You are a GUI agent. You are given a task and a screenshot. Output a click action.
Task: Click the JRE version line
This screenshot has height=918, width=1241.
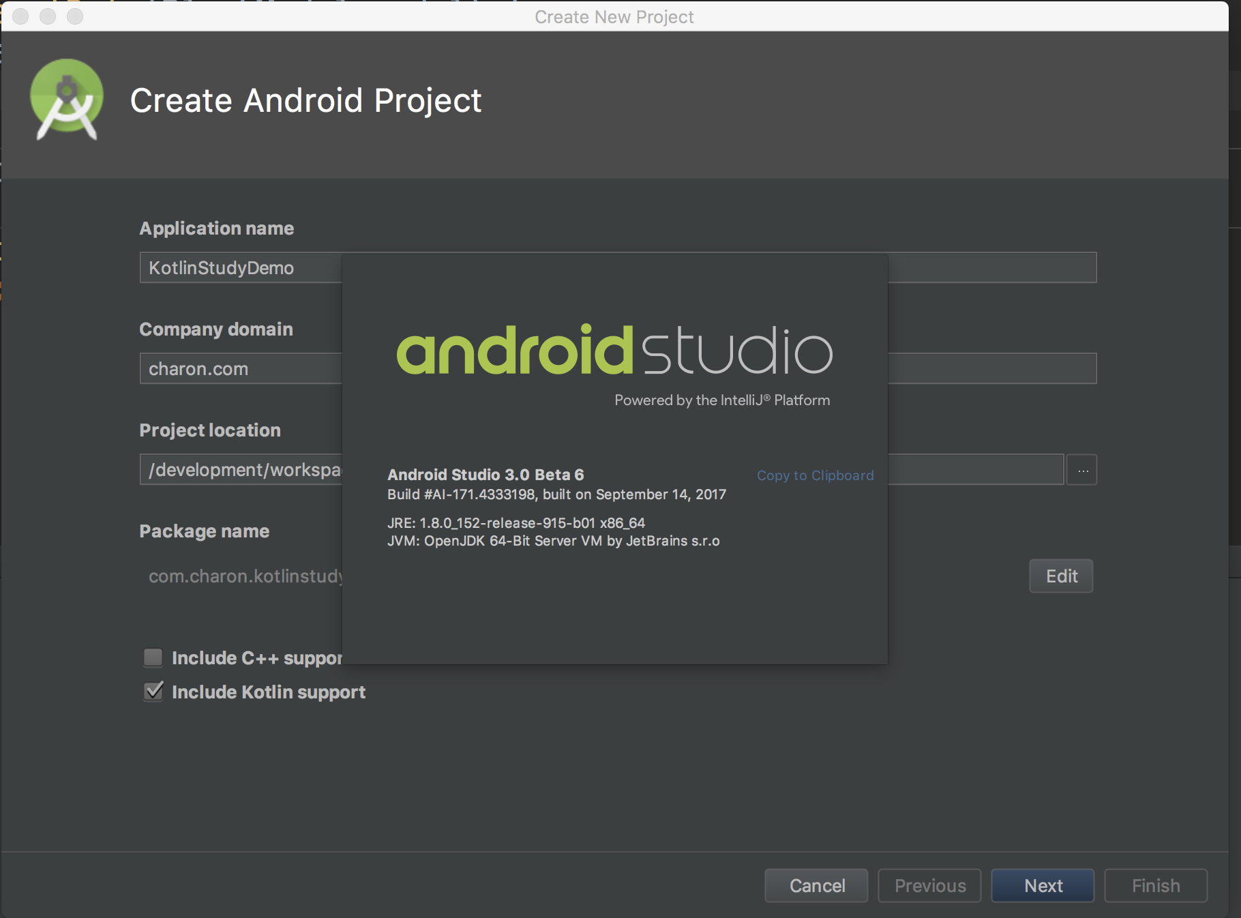point(516,523)
